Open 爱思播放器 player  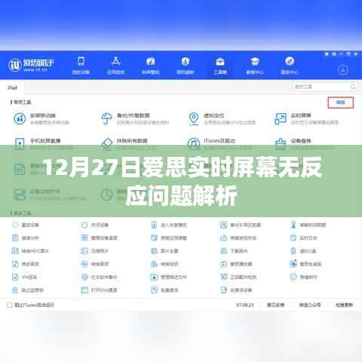236,264
